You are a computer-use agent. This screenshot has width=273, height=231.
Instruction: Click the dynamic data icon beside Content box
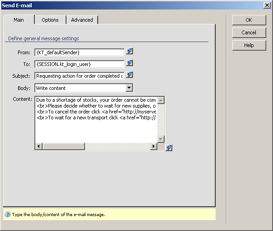tap(169, 147)
